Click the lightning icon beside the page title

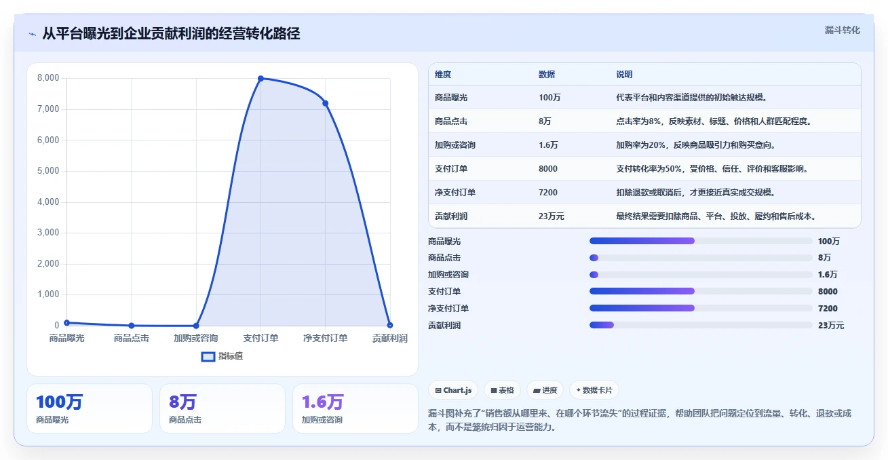click(x=32, y=34)
